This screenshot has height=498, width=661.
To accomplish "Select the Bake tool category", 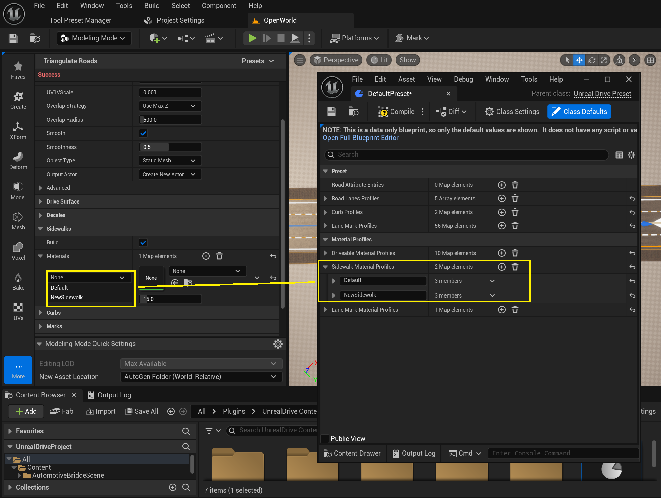I will (18, 281).
